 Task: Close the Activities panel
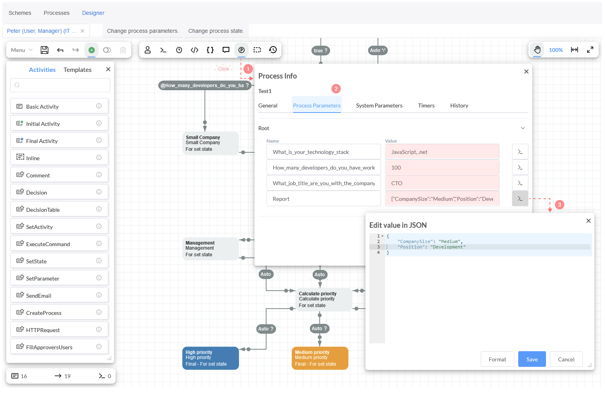(108, 69)
